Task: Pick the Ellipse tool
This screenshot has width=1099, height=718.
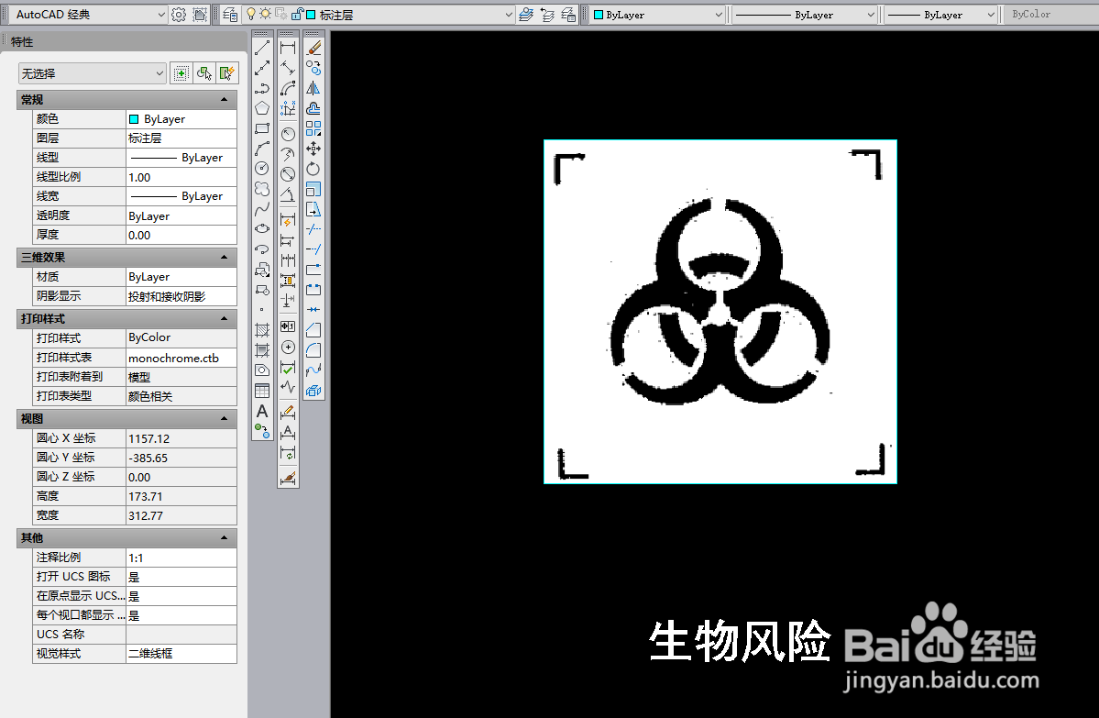Action: (262, 228)
